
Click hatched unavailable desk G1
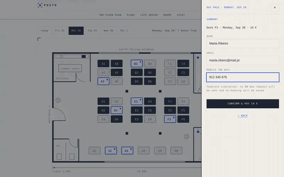pos(94,150)
